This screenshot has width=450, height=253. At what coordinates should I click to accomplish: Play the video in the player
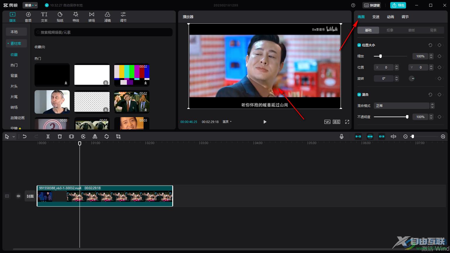pyautogui.click(x=265, y=122)
